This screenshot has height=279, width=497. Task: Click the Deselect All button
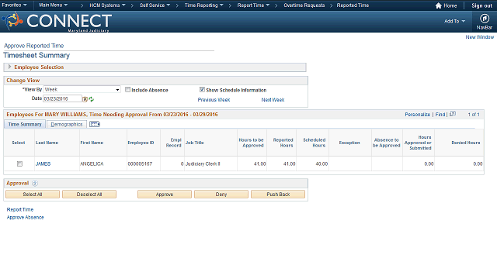(89, 195)
